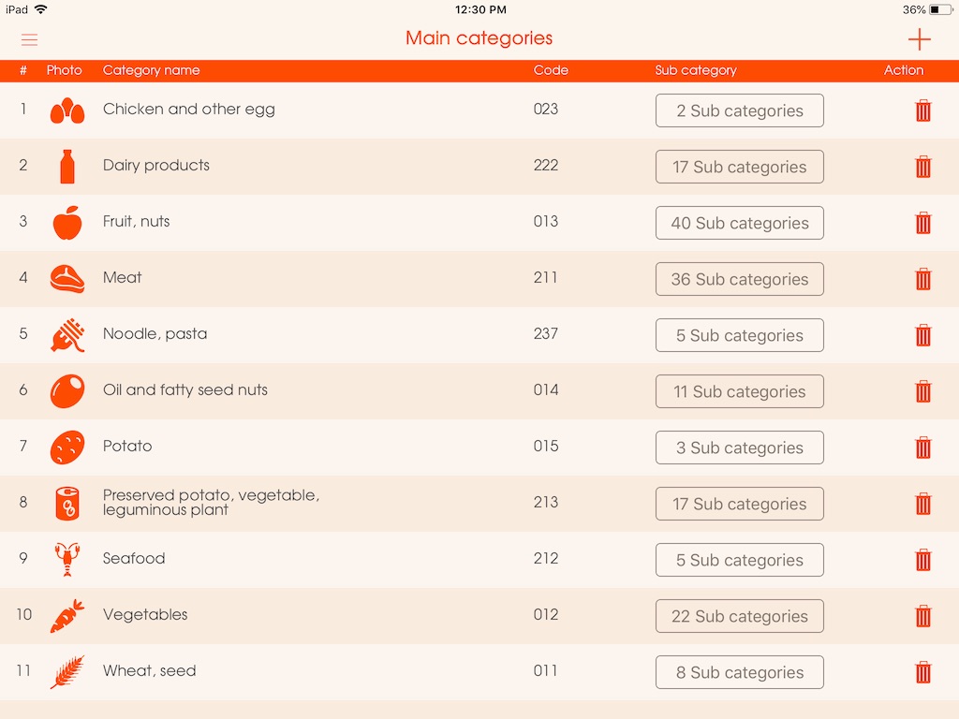The width and height of the screenshot is (959, 719).
Task: Click the Dairy products bottle icon
Action: 67,167
